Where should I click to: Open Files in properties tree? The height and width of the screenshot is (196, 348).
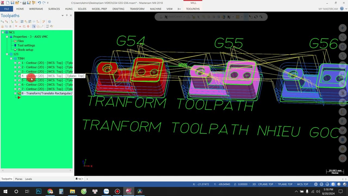point(21,41)
